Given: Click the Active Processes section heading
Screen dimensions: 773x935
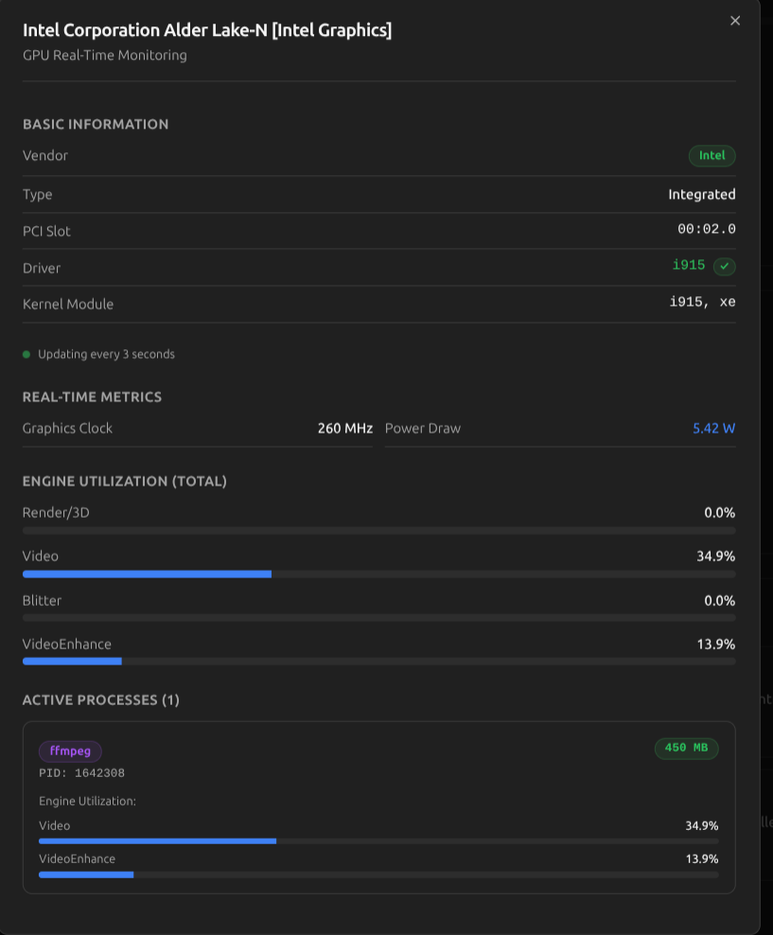Looking at the screenshot, I should point(100,700).
